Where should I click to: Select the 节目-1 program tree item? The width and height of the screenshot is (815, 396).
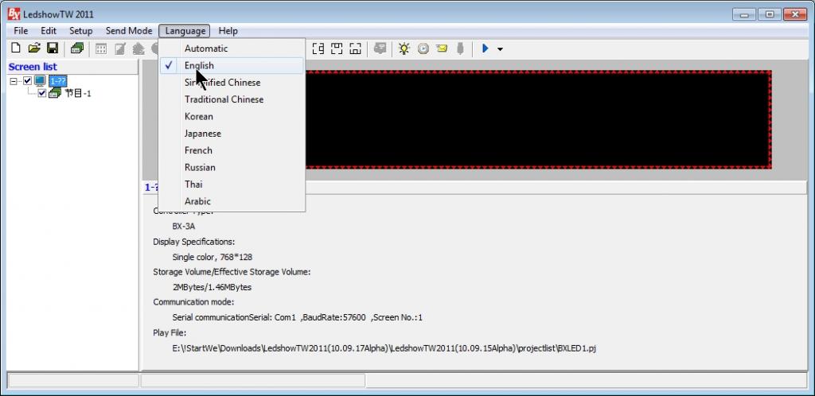pos(78,93)
